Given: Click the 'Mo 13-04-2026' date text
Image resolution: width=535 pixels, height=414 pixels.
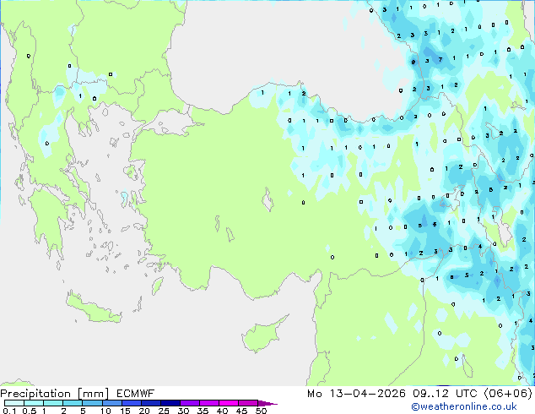Looking at the screenshot, I should click(356, 394).
